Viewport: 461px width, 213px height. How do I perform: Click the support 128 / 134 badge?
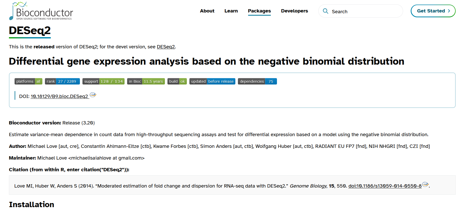tap(103, 81)
